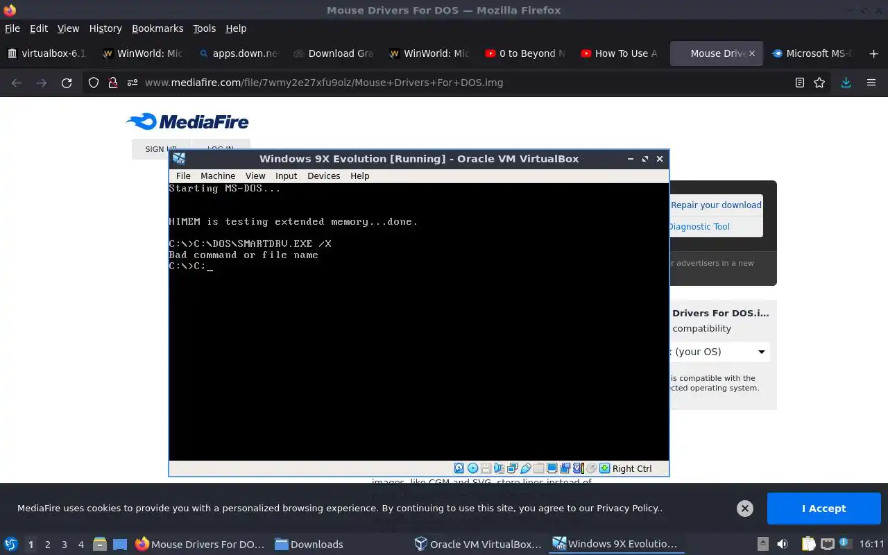Click MediaFire SIGN UP button
This screenshot has width=888, height=555.
coord(160,149)
